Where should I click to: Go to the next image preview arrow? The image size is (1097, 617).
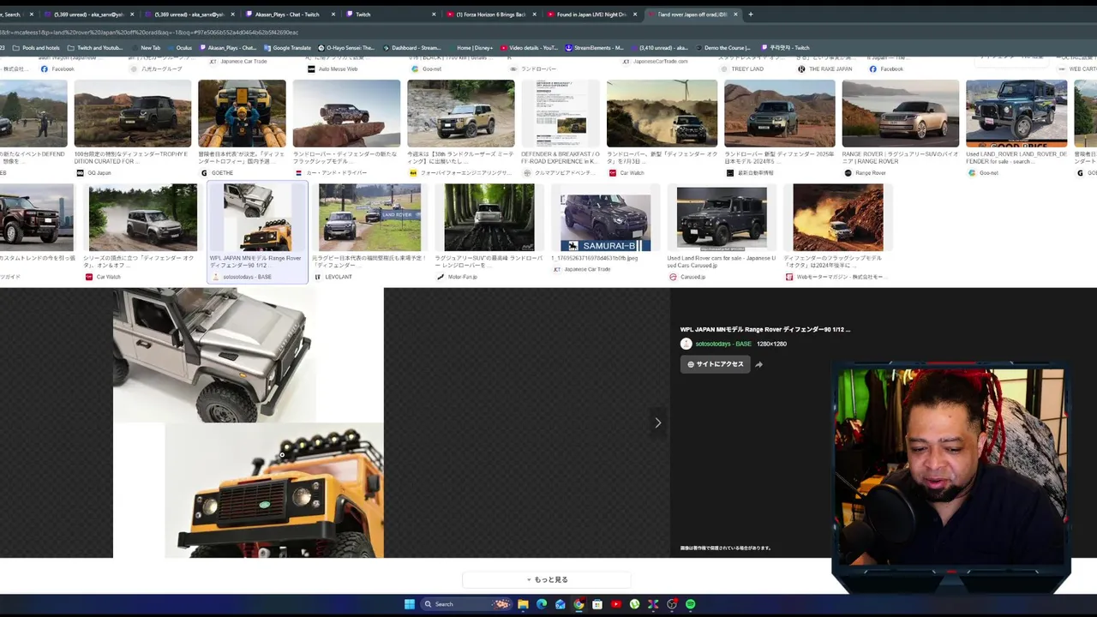(x=657, y=422)
